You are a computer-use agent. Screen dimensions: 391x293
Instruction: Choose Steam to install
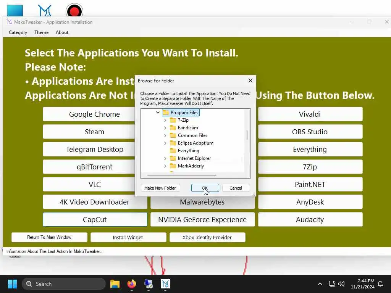(89, 132)
